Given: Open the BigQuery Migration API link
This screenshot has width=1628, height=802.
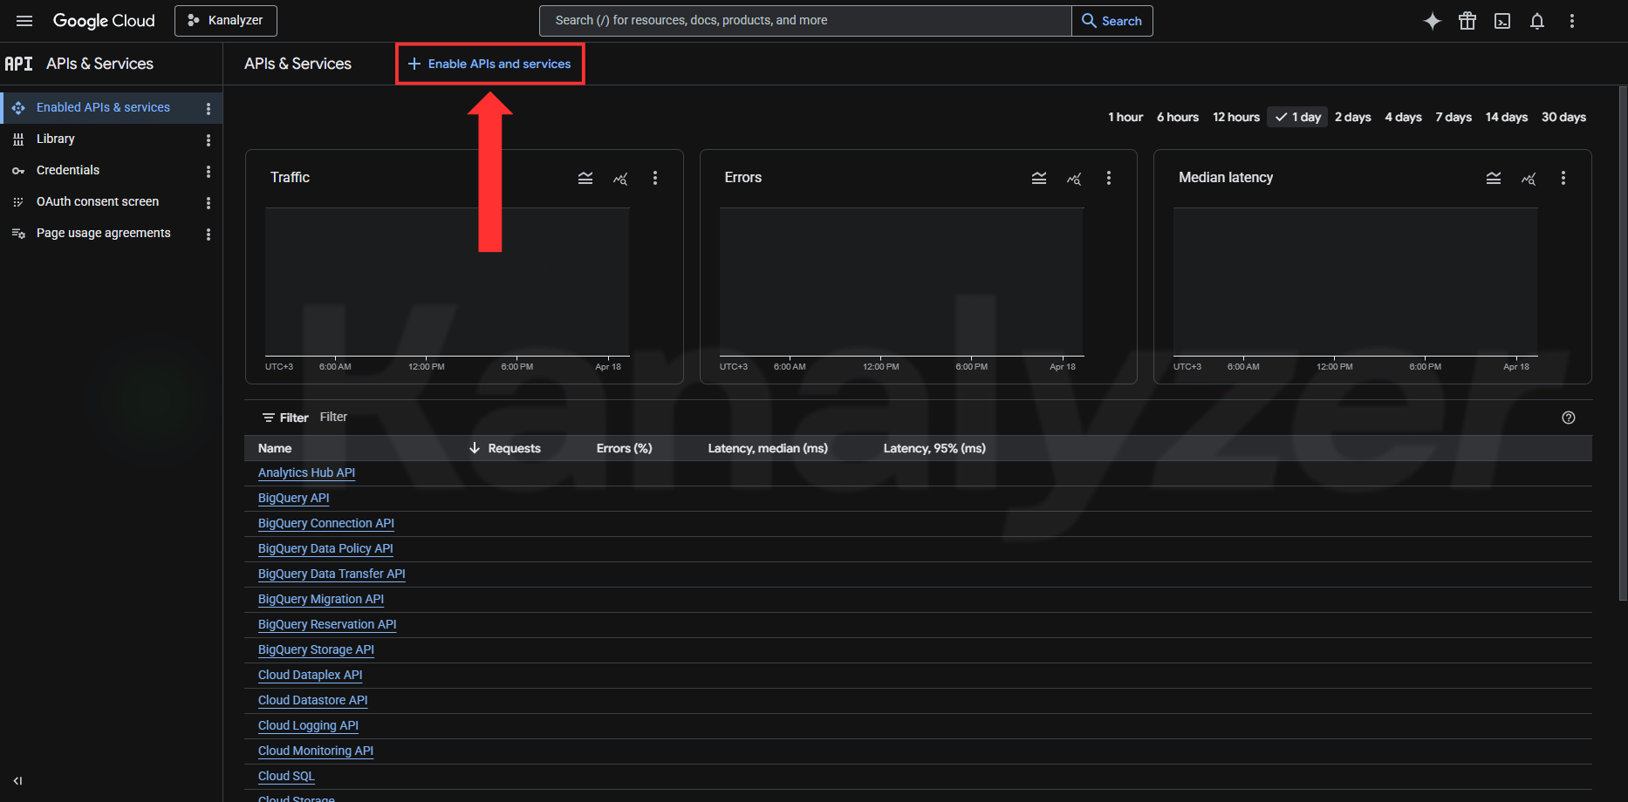Looking at the screenshot, I should tap(321, 599).
